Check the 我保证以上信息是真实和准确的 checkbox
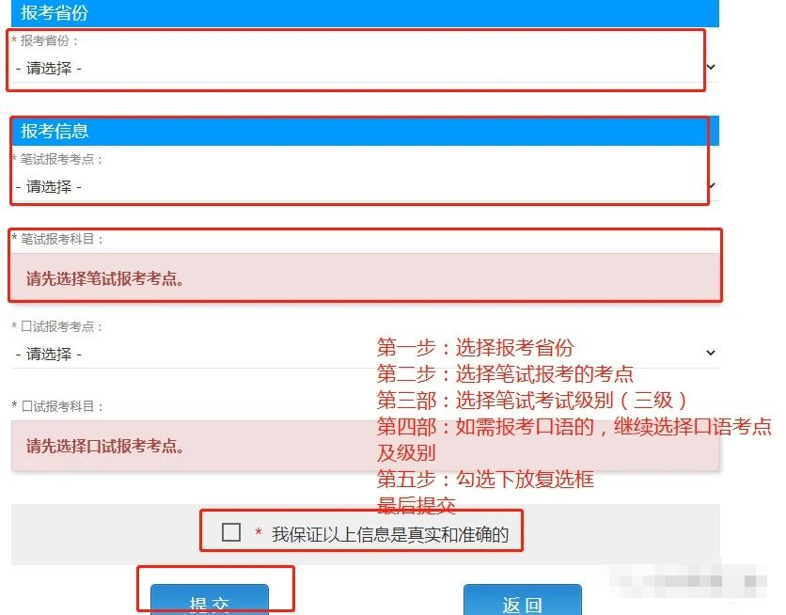This screenshot has width=786, height=615. (x=231, y=532)
